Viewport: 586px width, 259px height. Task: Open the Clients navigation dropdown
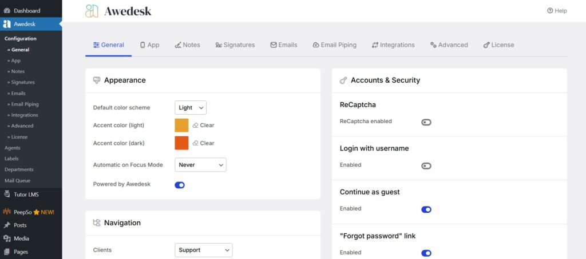point(203,250)
